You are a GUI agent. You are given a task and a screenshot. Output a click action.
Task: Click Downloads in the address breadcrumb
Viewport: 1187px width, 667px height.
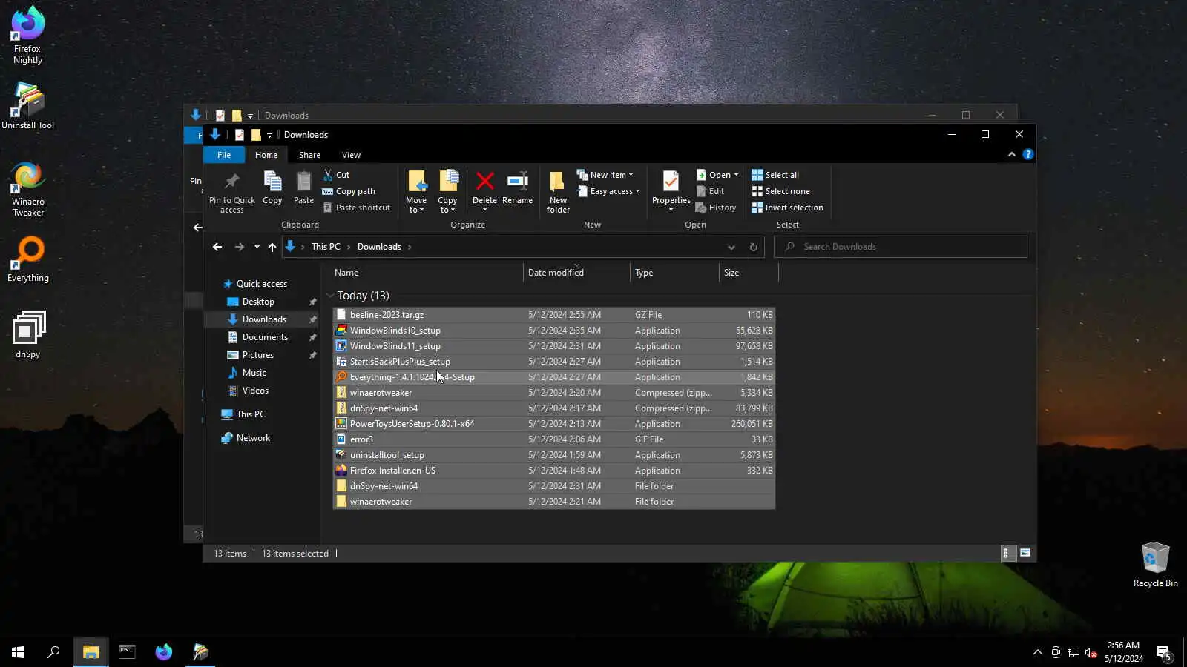(379, 247)
